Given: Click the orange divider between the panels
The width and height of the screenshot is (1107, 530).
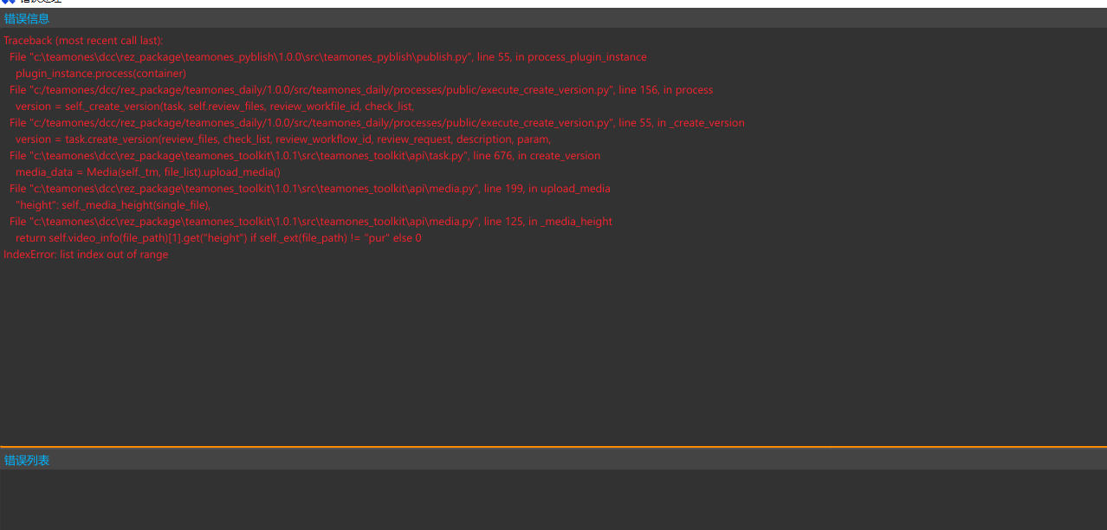Looking at the screenshot, I should pos(553,447).
